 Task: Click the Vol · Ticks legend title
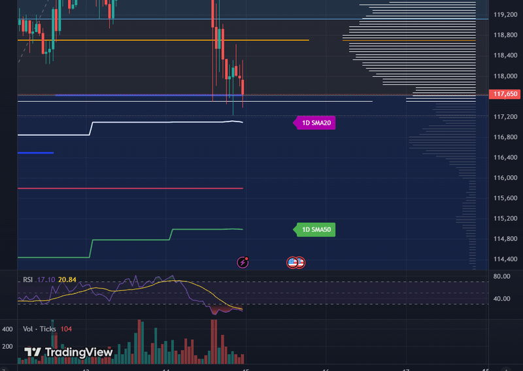point(39,329)
